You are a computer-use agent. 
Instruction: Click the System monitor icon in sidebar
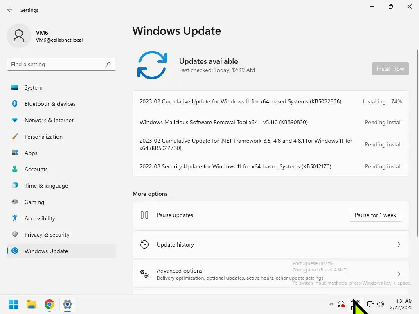(x=15, y=87)
